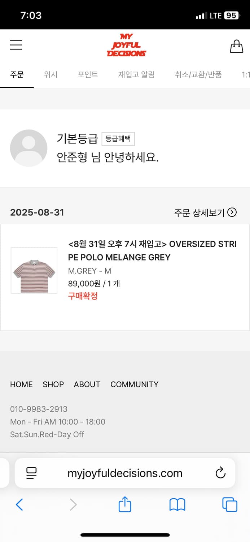Open the COMMUNITY footer link

coord(134,384)
